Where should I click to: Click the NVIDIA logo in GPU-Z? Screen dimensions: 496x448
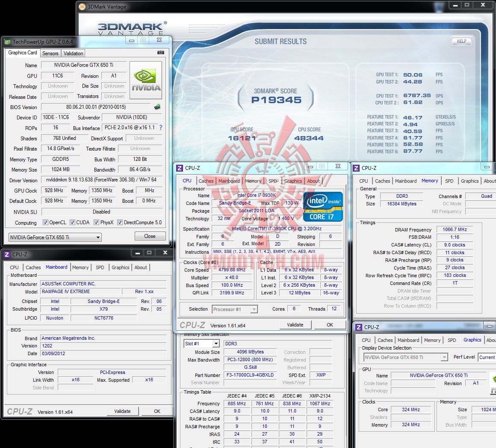coord(146,80)
